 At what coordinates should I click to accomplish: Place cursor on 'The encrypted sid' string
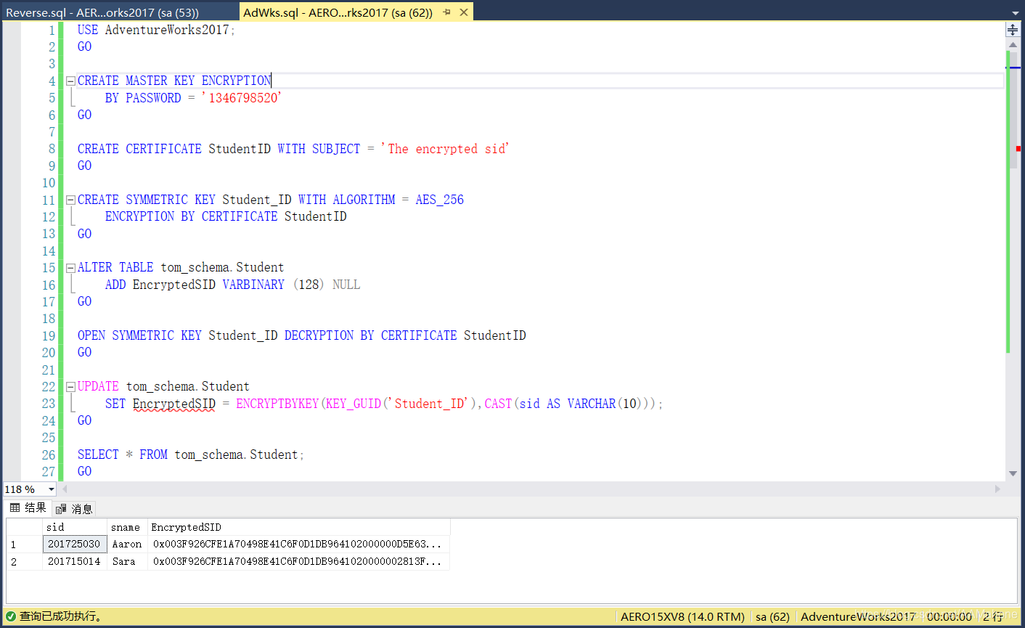[445, 149]
